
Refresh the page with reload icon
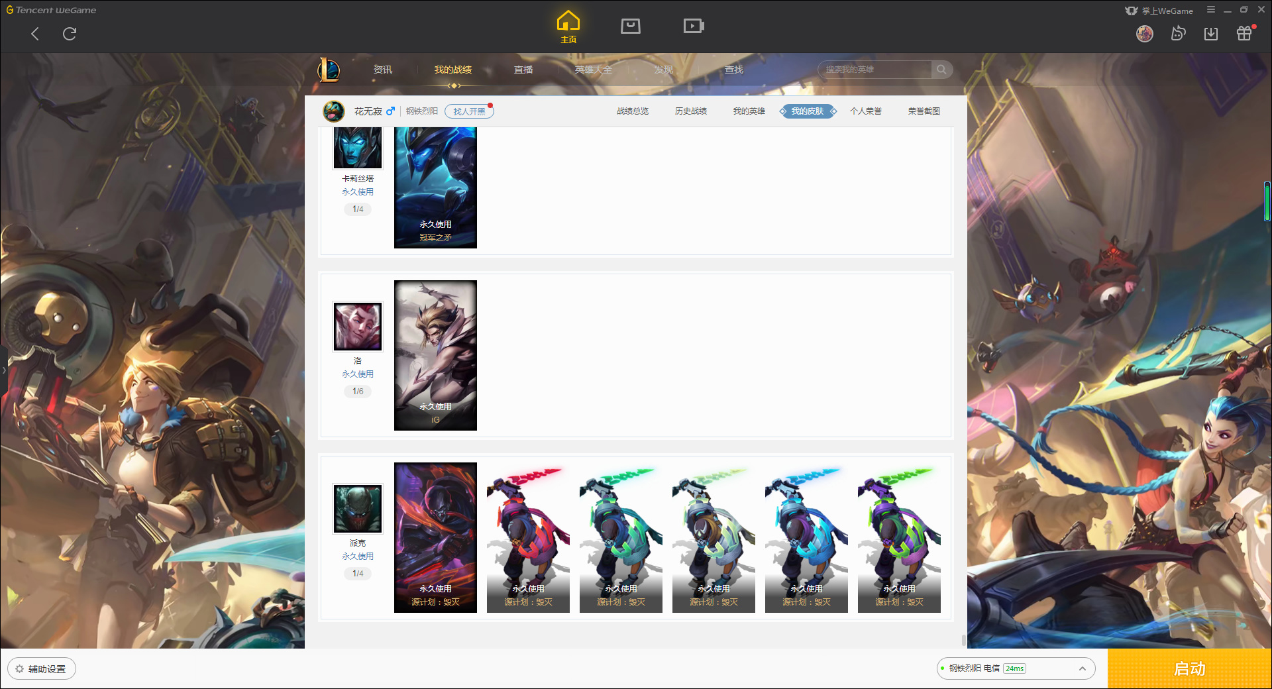coord(70,34)
